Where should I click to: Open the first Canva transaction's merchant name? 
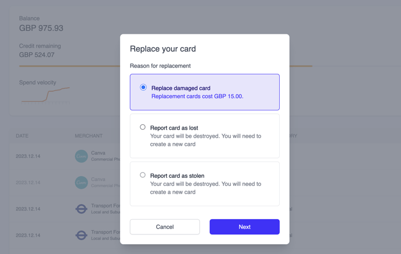[98, 153]
